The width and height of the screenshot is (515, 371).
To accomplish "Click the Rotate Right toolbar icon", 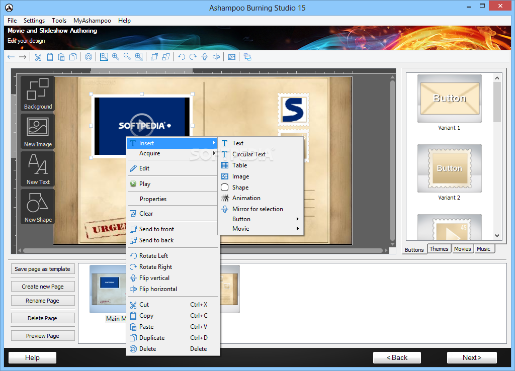I will (x=193, y=57).
